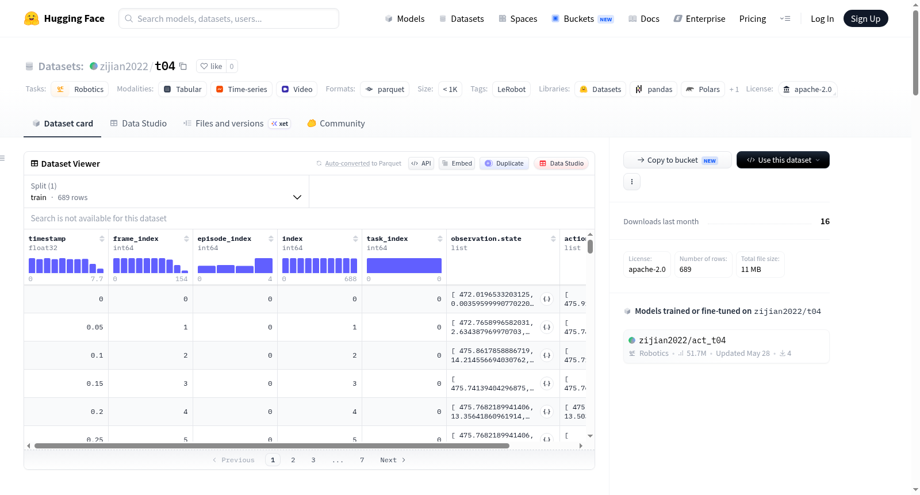Go to page 3 of the table

click(x=313, y=460)
